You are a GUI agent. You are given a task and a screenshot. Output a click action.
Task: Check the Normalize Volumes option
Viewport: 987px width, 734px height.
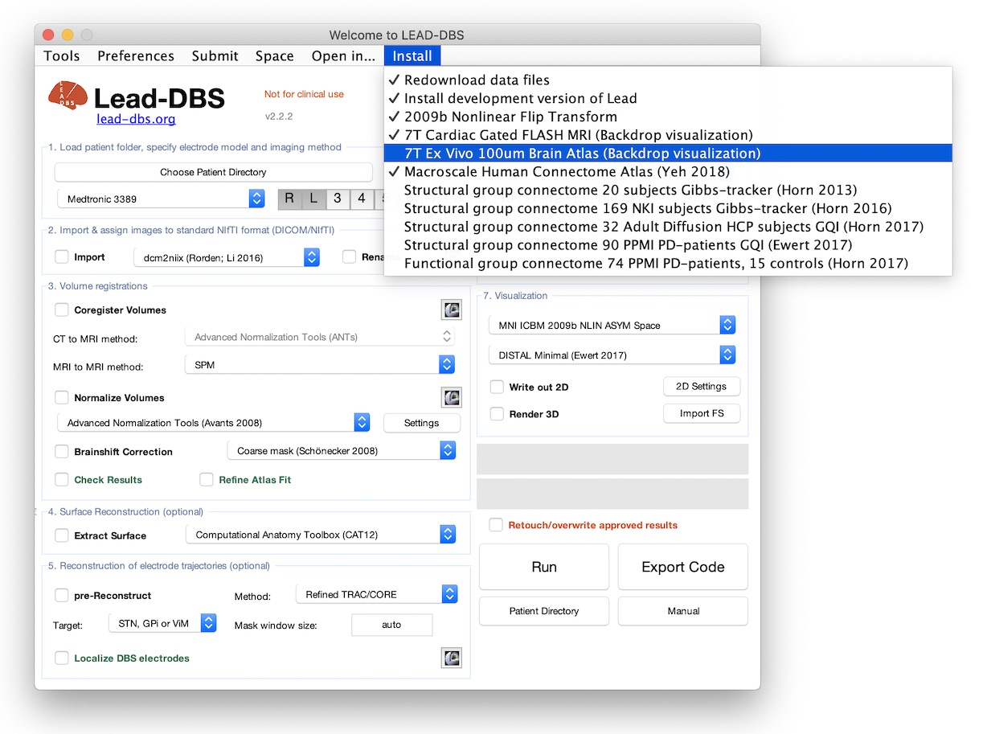[x=62, y=397]
